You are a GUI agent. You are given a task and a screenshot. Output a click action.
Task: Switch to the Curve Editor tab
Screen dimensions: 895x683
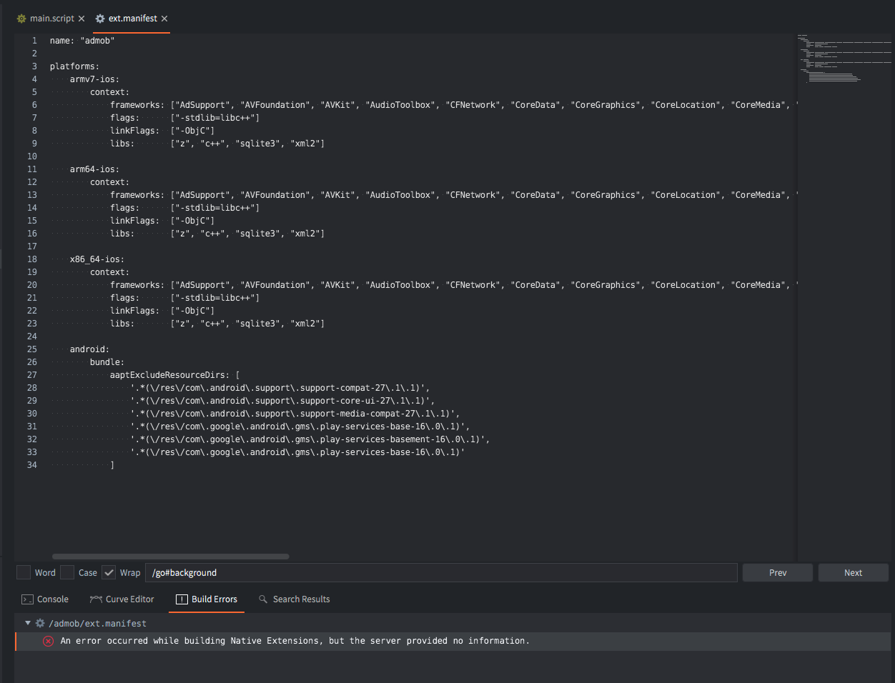click(122, 599)
